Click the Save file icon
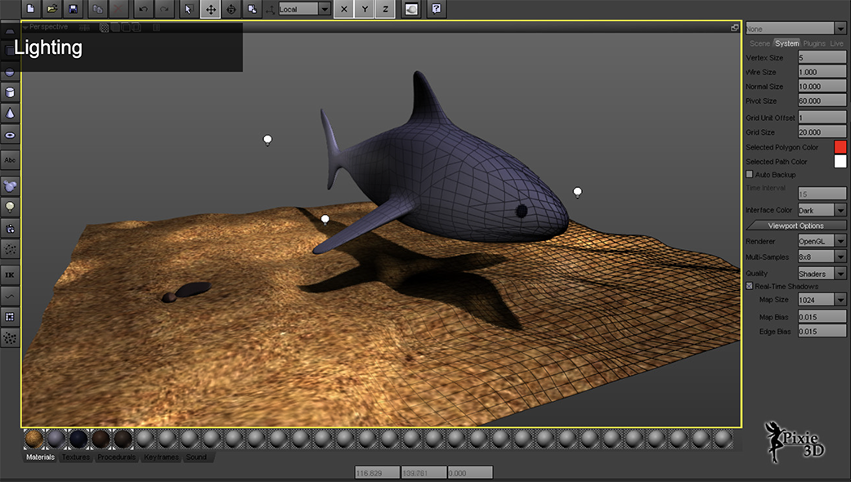 coord(74,9)
